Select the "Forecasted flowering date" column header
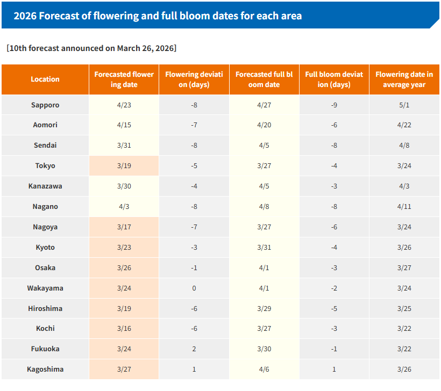The height and width of the screenshot is (391, 441). [x=124, y=79]
